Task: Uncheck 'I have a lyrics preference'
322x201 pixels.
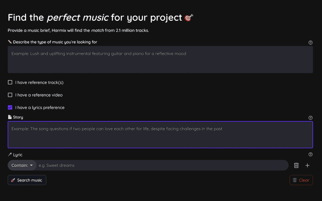Action: pos(10,107)
